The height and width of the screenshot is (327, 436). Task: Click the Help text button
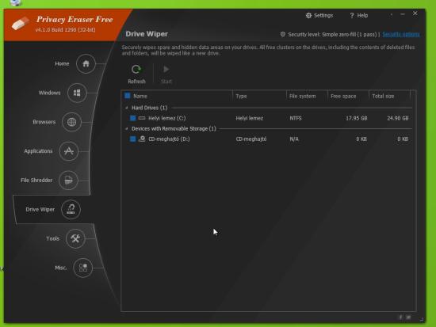point(362,16)
